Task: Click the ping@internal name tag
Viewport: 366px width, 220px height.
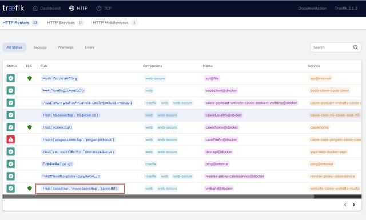Action: coord(217,164)
